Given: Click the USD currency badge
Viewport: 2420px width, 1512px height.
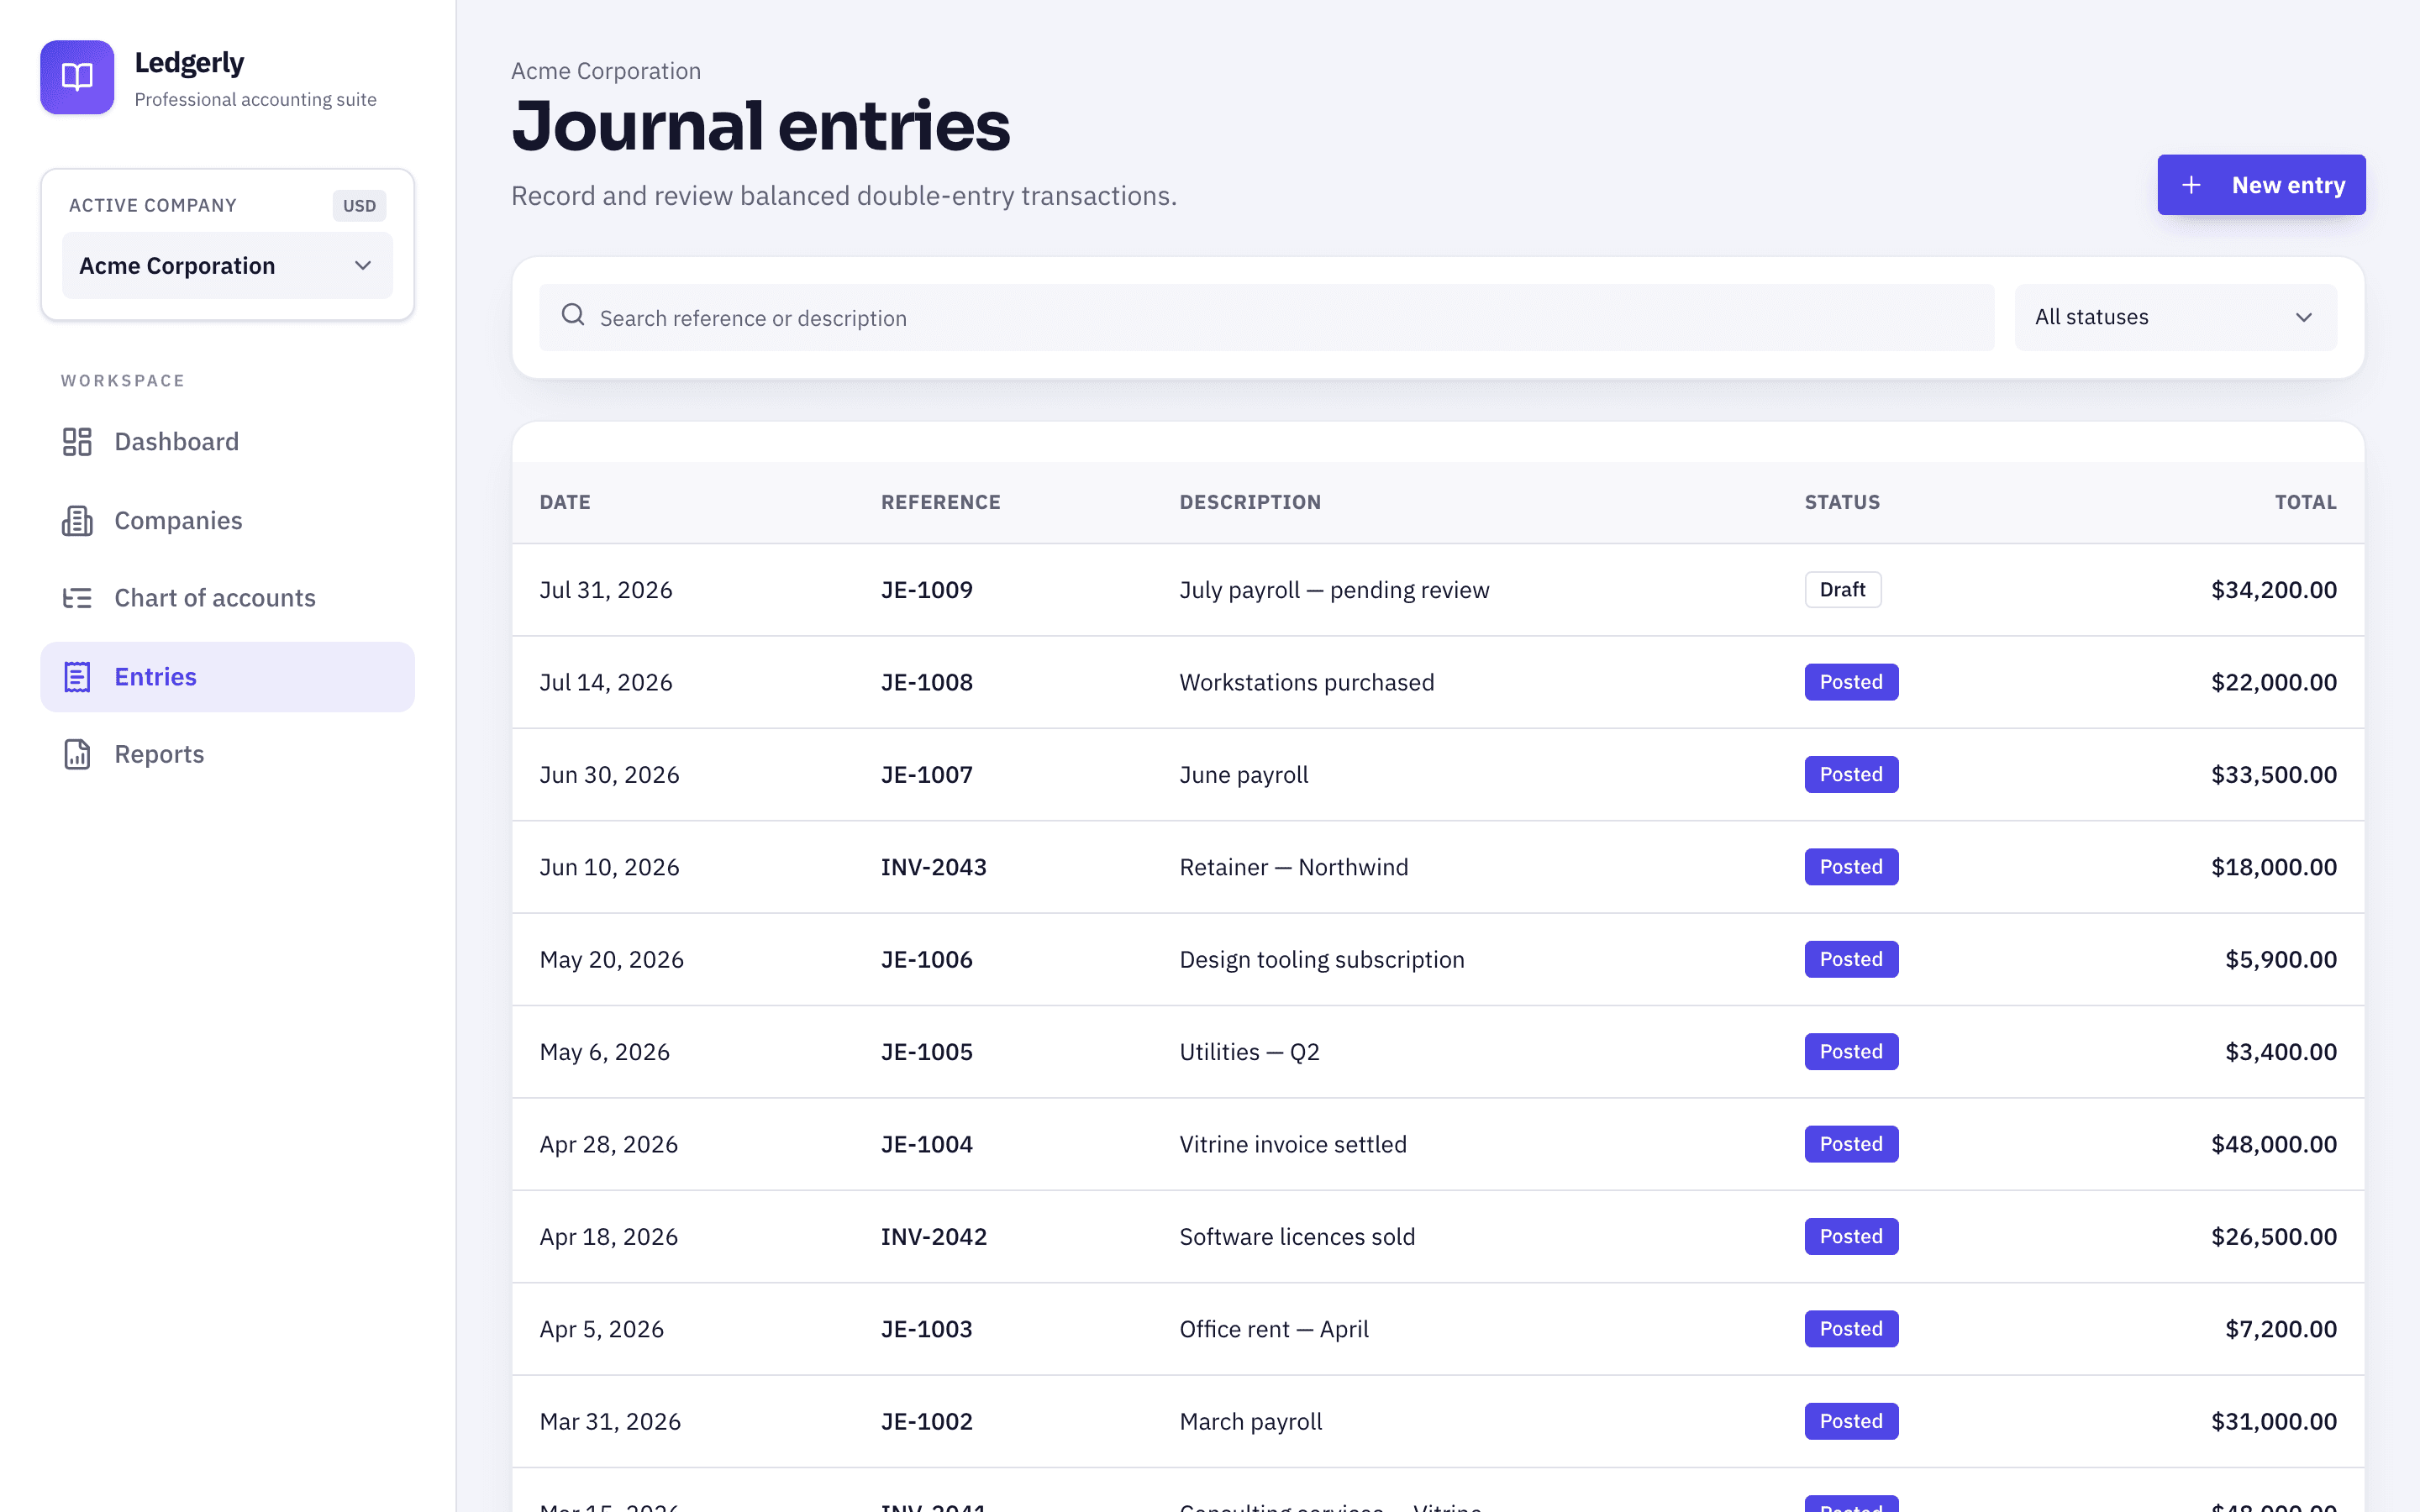Looking at the screenshot, I should 359,206.
